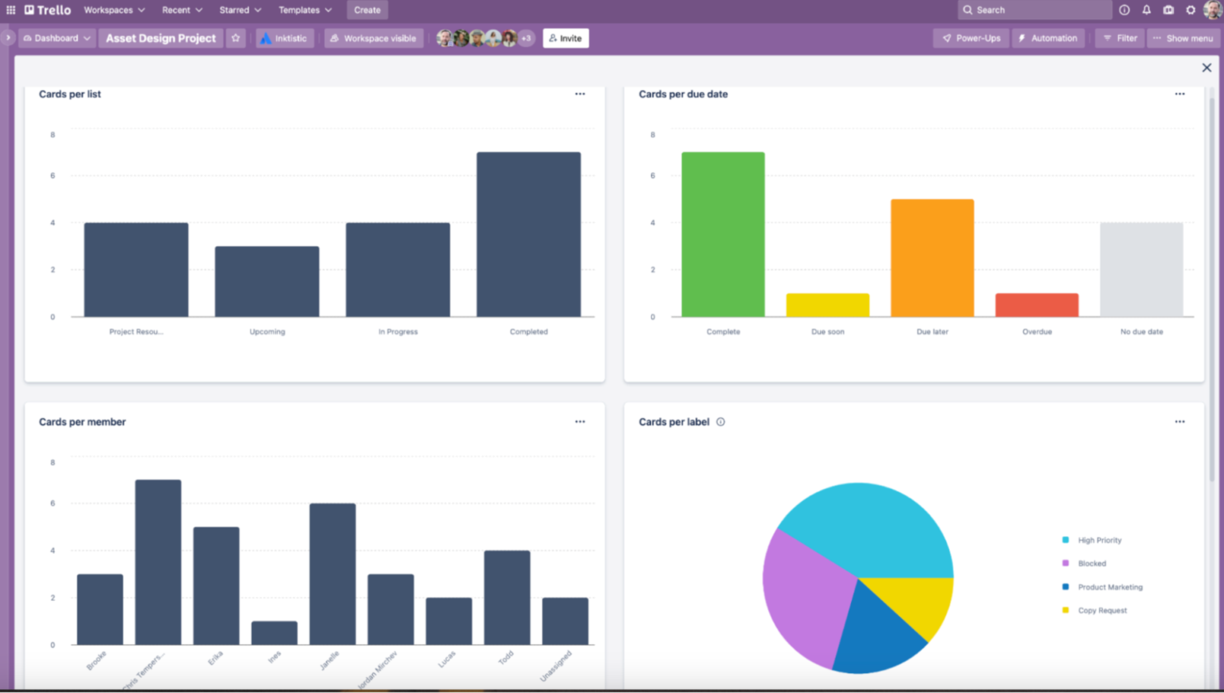Screen dimensions: 1224x693
Task: Expand the Workspaces dropdown
Action: pyautogui.click(x=114, y=10)
